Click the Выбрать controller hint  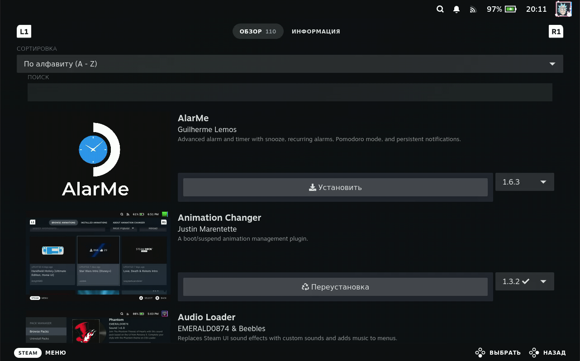coord(498,352)
